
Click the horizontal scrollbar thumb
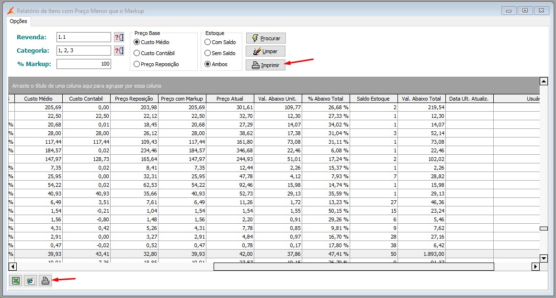pyautogui.click(x=353, y=266)
